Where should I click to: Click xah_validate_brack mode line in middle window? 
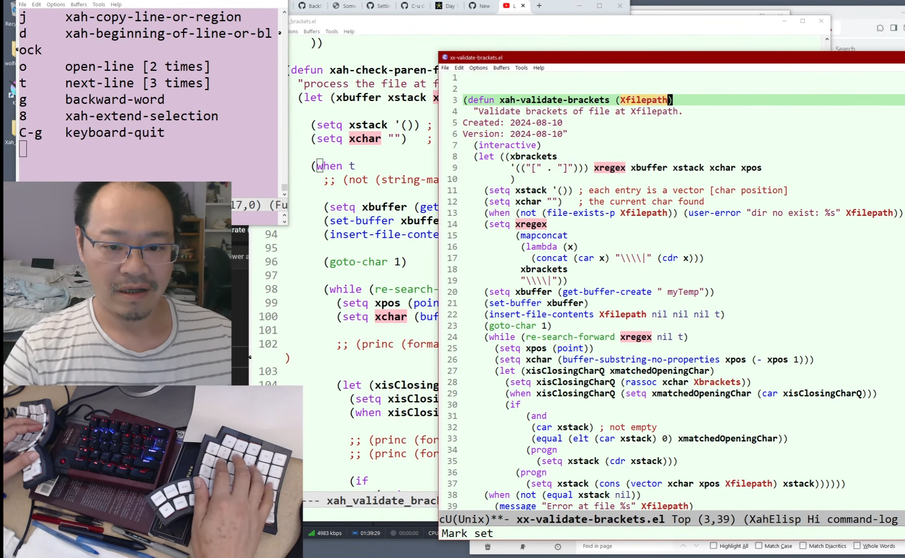382,501
